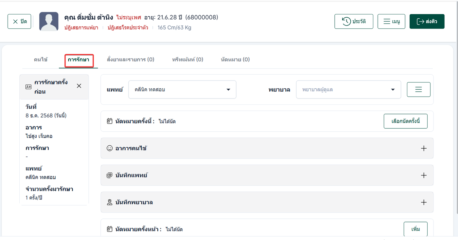Screen dimensions: 458x240
Task: Select the การรักษา tab
Action: (79, 60)
